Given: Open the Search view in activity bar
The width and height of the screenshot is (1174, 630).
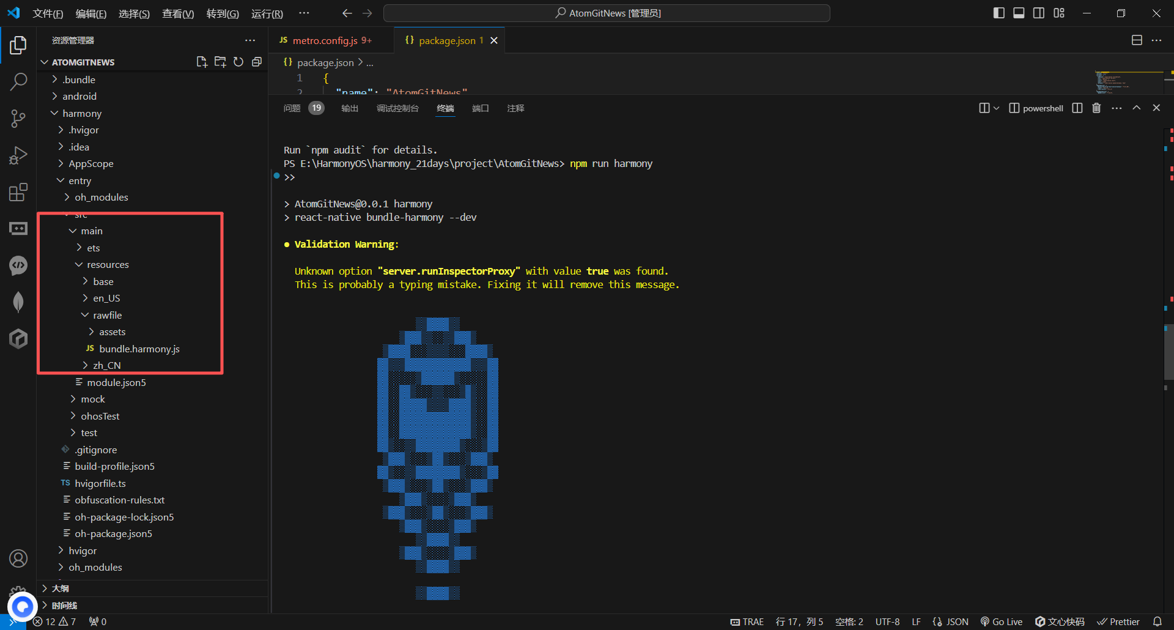Looking at the screenshot, I should point(18,81).
